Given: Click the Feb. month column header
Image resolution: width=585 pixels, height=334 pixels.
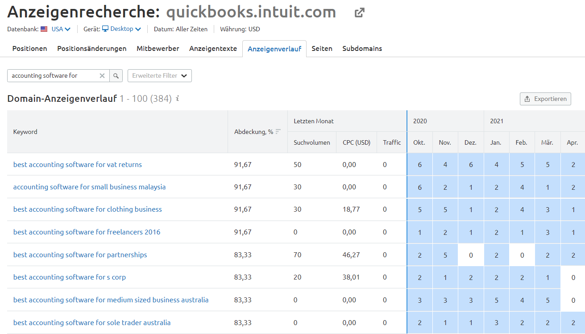Looking at the screenshot, I should point(522,142).
